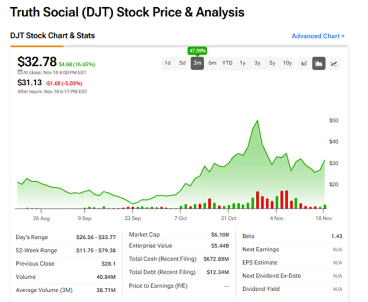Click the Market Cap label

coord(144,234)
